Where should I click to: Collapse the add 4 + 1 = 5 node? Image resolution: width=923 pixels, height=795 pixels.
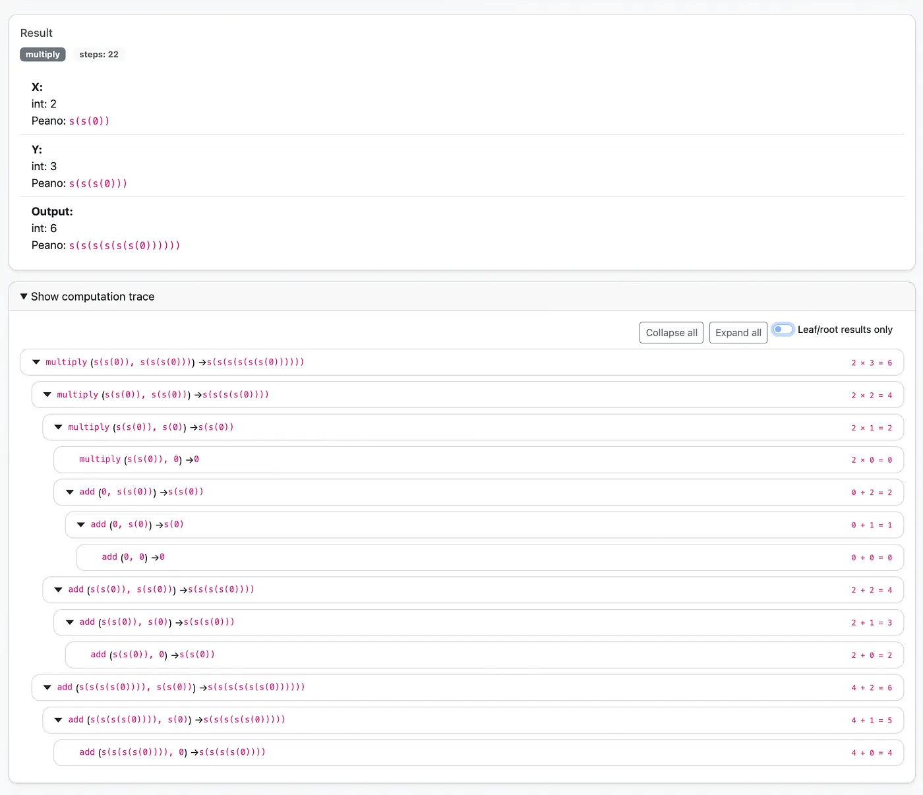(x=59, y=720)
